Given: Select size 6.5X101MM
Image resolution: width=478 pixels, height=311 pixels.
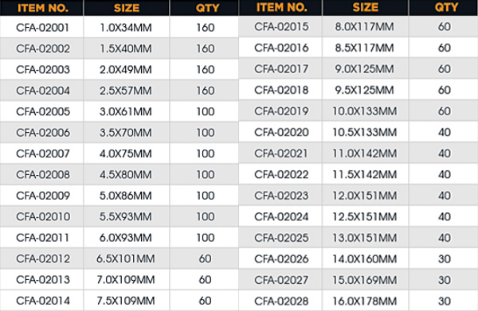Looking at the screenshot, I should click(x=126, y=259).
